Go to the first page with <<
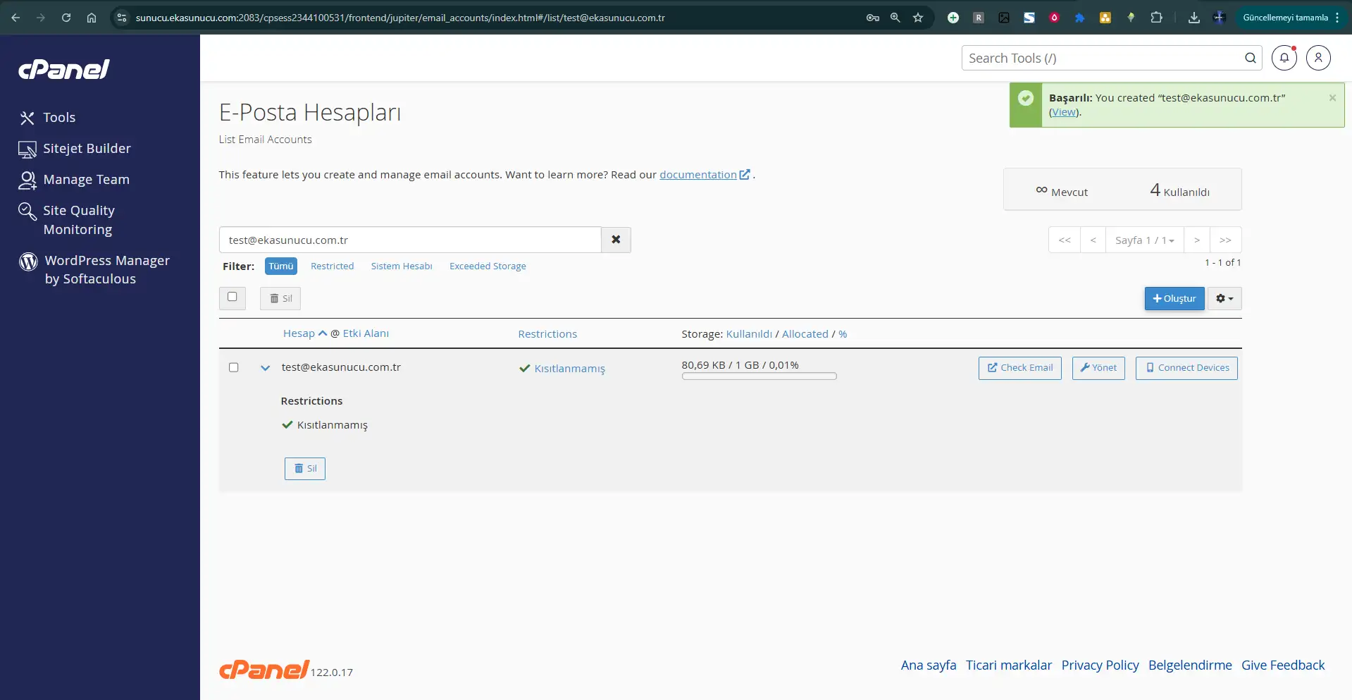This screenshot has height=700, width=1352. coord(1065,240)
